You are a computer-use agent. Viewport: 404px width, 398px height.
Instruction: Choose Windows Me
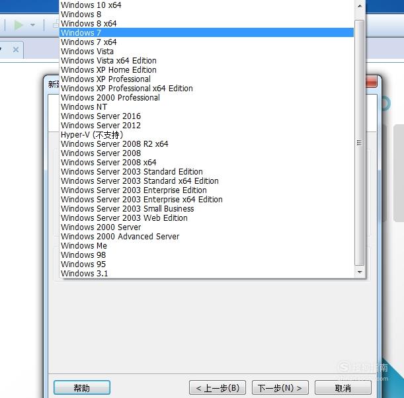tap(207, 246)
